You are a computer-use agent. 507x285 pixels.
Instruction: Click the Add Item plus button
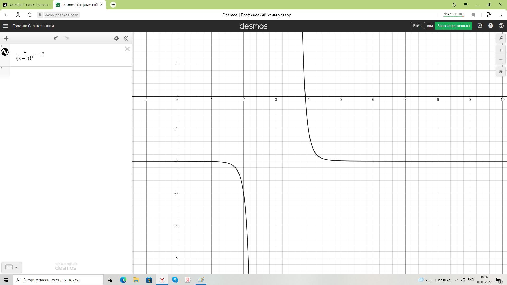(6, 38)
